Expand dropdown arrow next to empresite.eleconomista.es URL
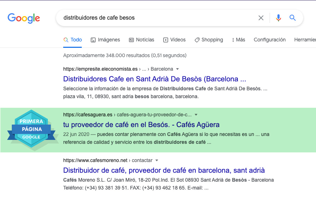Screen dimensions: 316x202 [177, 69]
